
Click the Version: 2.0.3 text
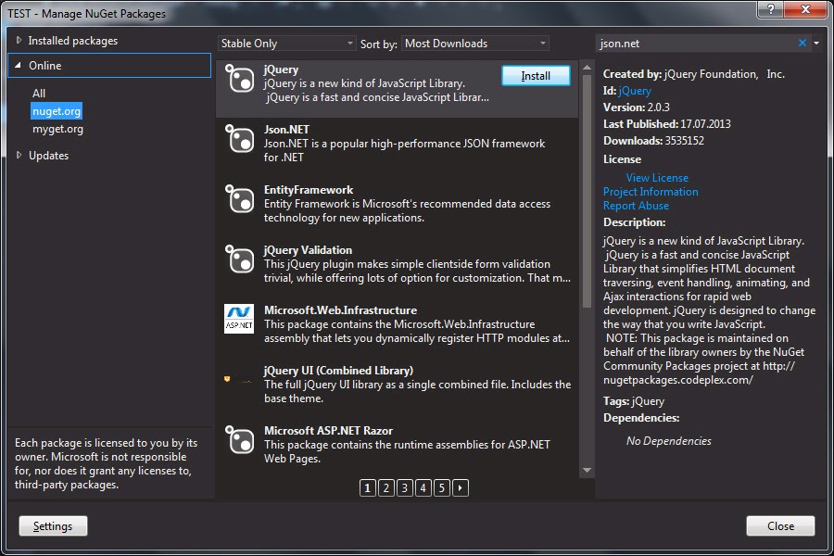(636, 107)
